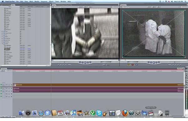188x121 pixels.
Task: Click the Name column header in Browser
Action: (x=10, y=7)
